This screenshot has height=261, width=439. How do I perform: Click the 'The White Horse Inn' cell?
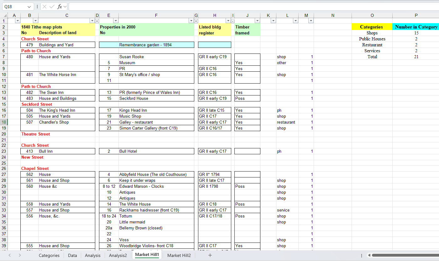click(66, 74)
